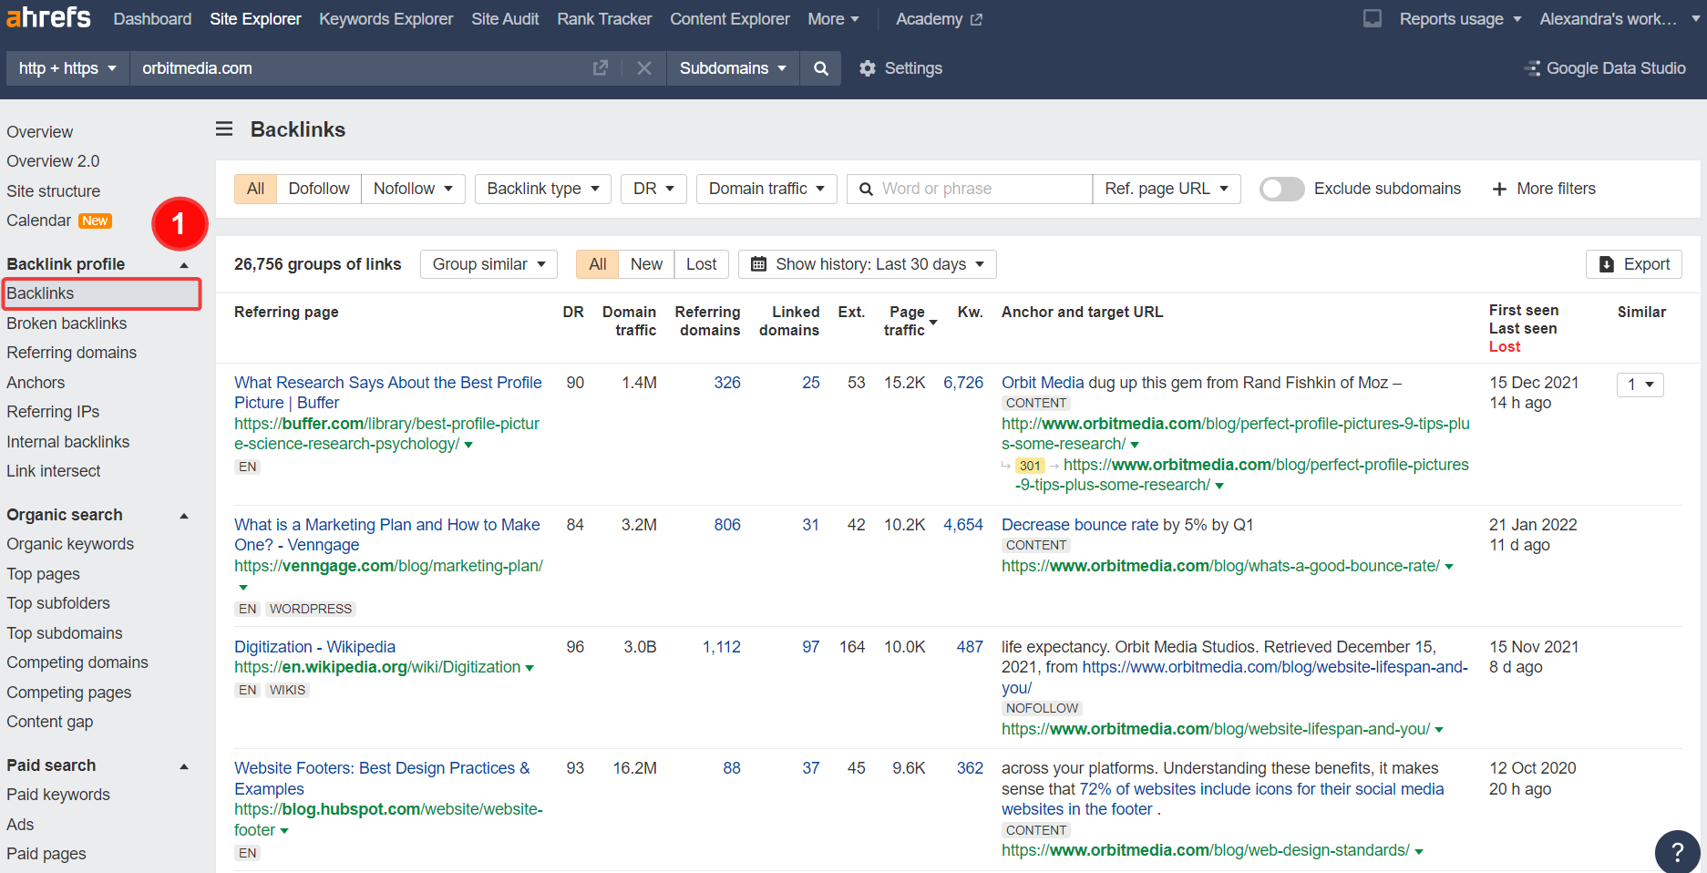Open Content gap report

(x=49, y=722)
